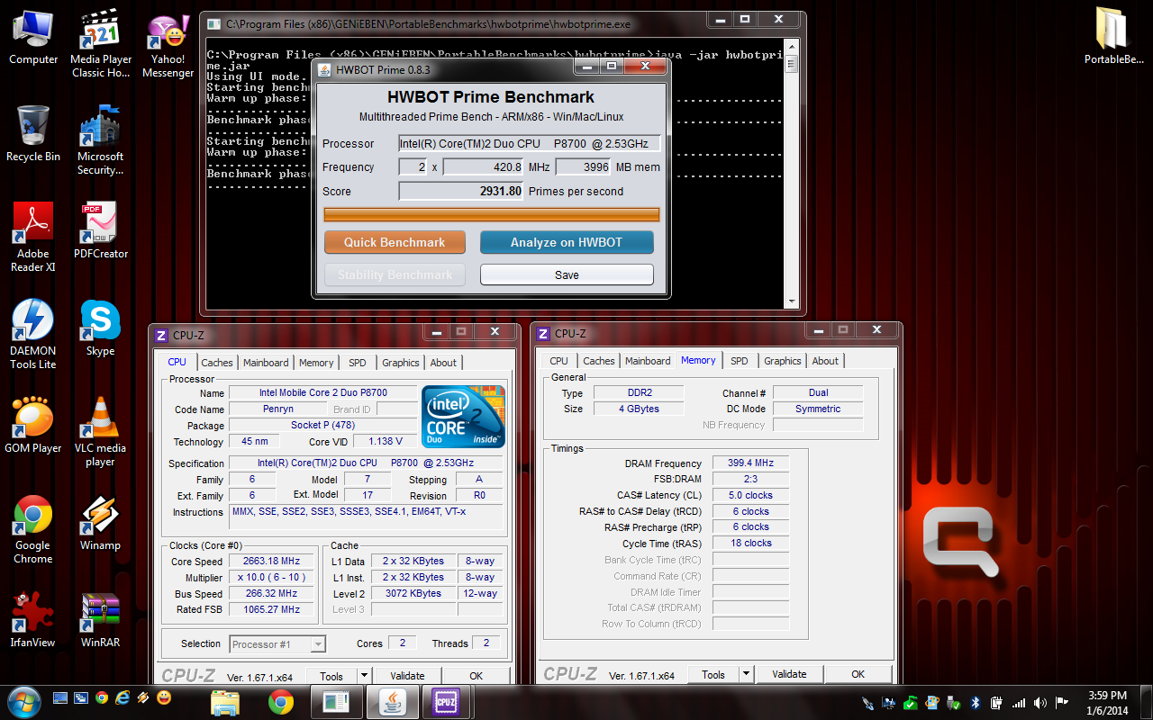Open the Recycle Bin icon
The height and width of the screenshot is (720, 1153).
tap(33, 133)
